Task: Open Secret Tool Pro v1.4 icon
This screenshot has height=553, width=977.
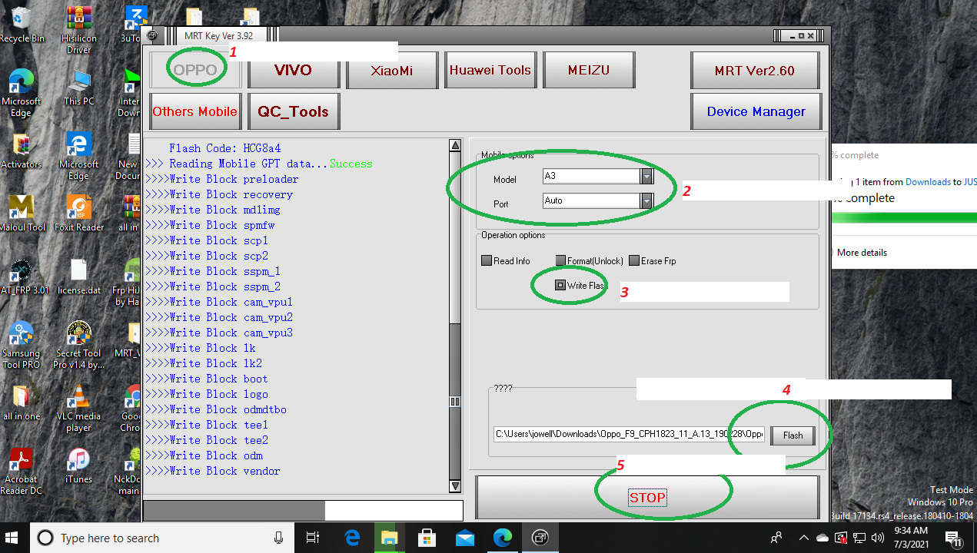Action: pos(78,345)
